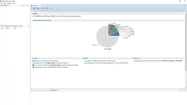187x105 pixels.
Task: Click the Find Object by Address search icon
Action: [x=52, y=8]
